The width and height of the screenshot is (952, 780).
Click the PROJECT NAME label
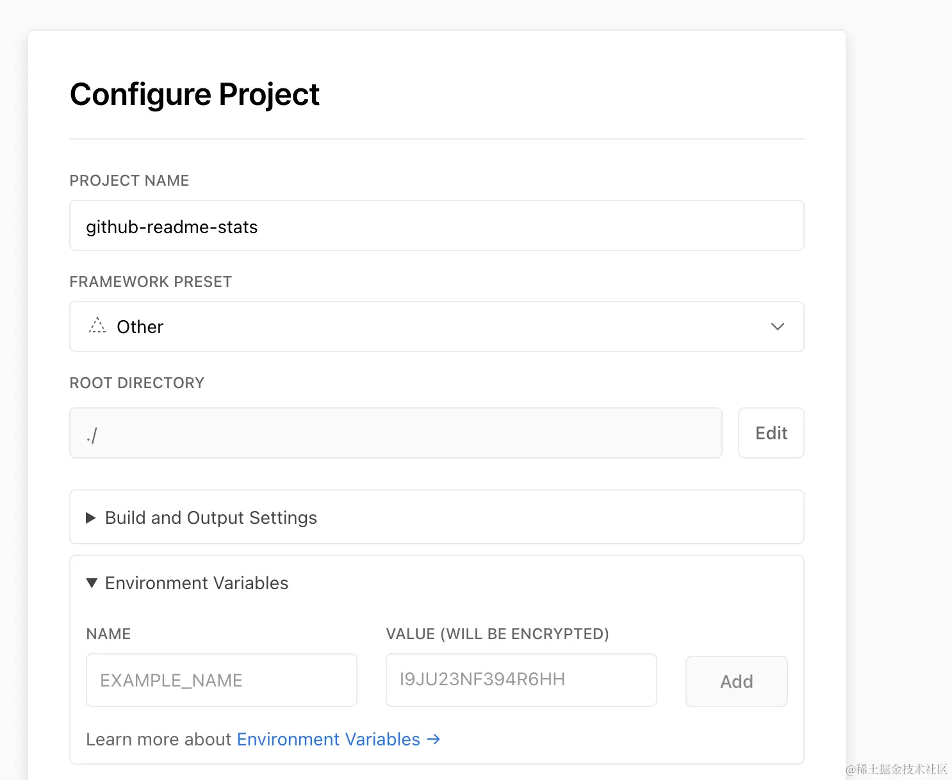tap(129, 181)
